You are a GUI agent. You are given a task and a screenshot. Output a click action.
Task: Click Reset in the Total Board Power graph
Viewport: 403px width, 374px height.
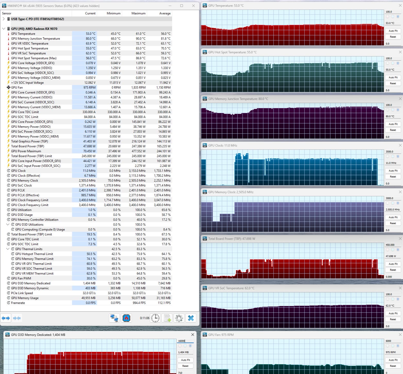(393, 270)
